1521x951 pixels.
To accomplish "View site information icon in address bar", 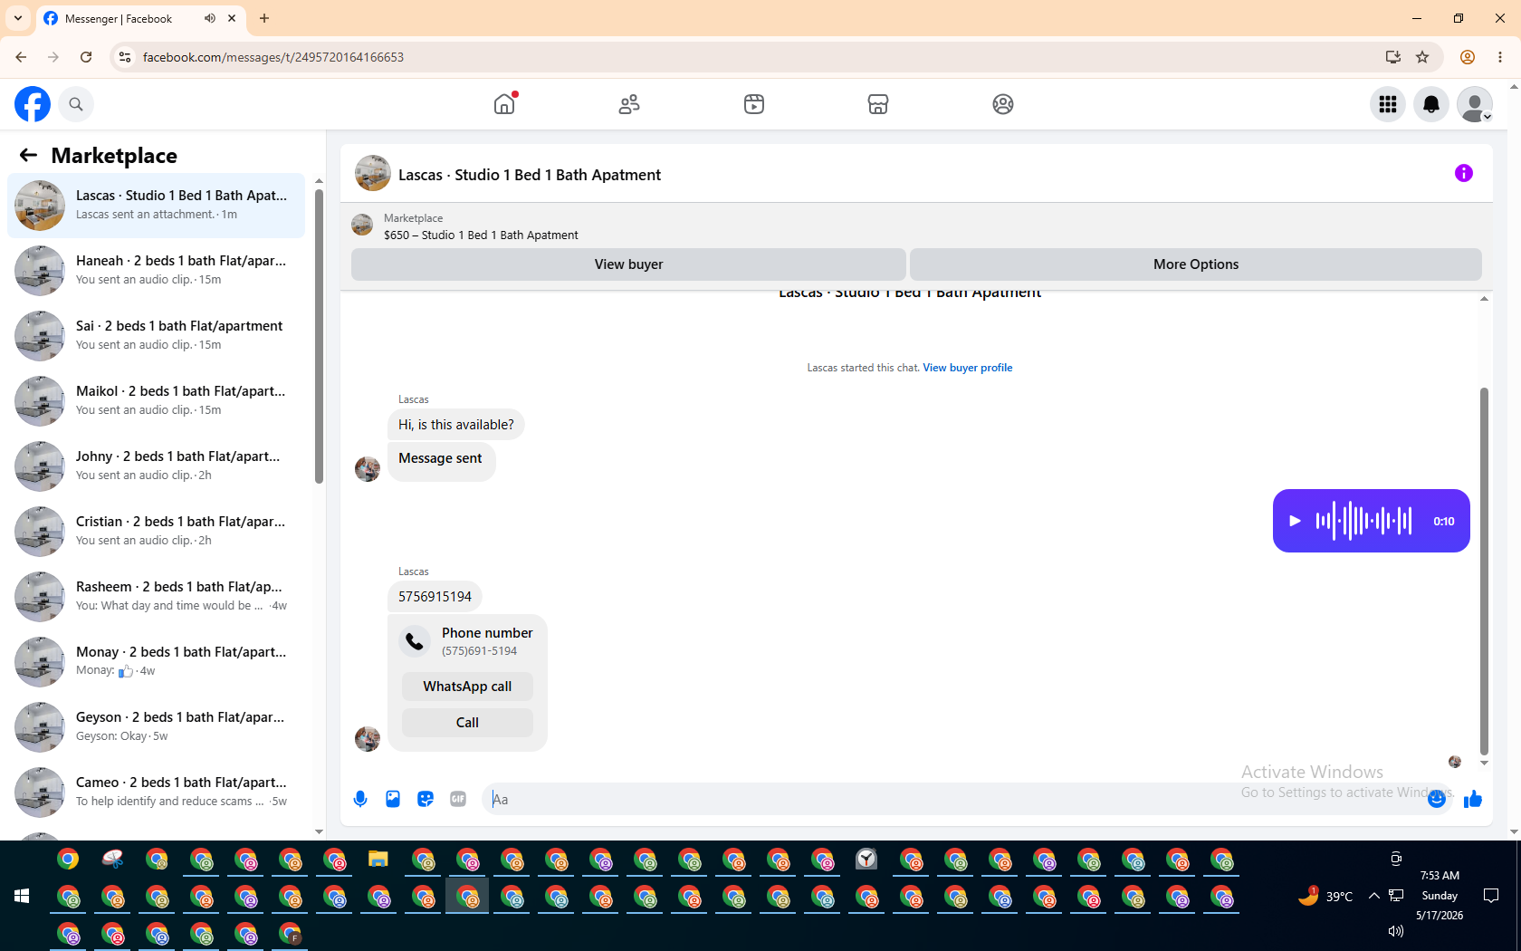I will [x=125, y=57].
